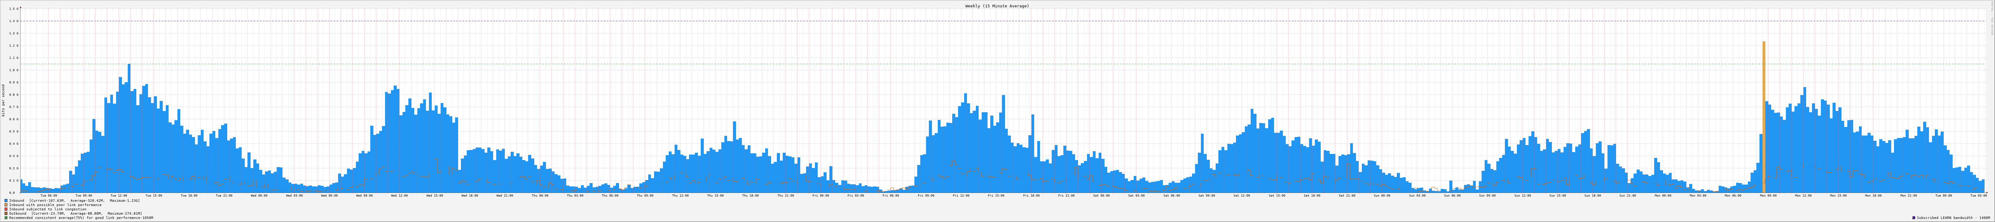This screenshot has width=1995, height=222.
Task: Click the brown Outbound legend swatch
Action: click(x=6, y=213)
